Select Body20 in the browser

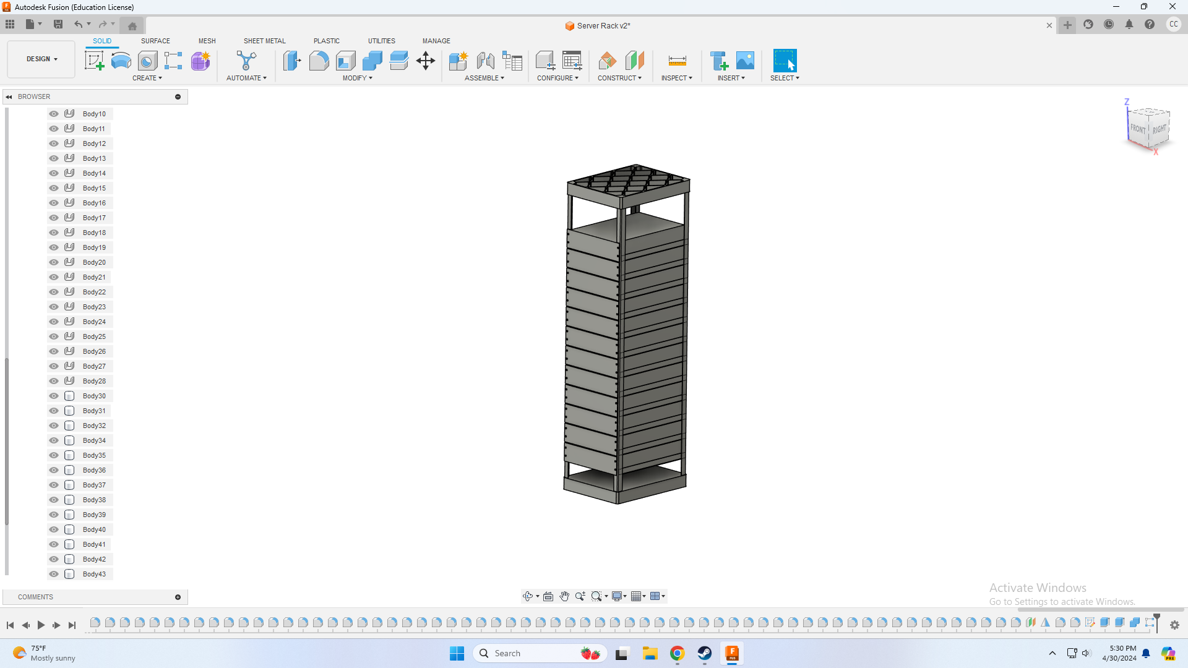pos(94,262)
